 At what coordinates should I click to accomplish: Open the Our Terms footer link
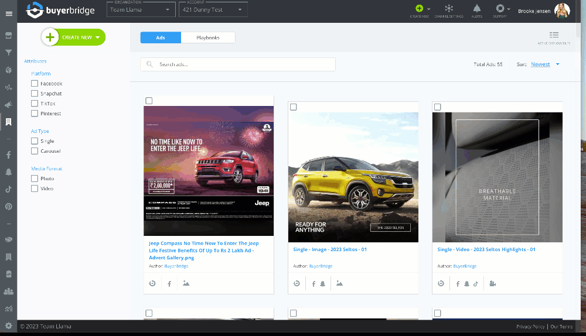pos(561,327)
